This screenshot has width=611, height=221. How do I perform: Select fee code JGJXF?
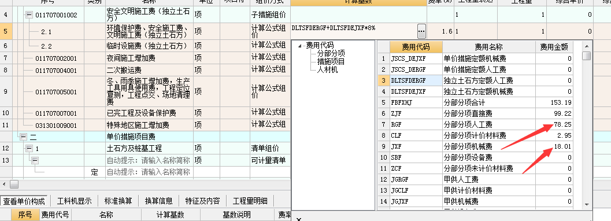pyautogui.click(x=416, y=201)
